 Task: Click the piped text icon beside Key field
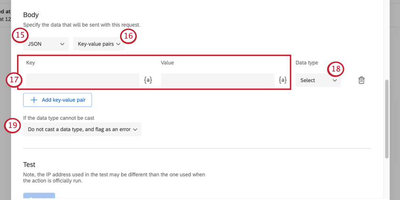(148, 80)
